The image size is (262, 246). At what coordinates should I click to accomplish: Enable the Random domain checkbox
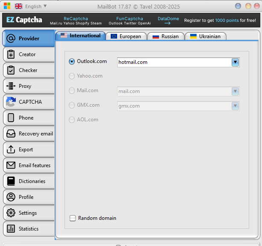pyautogui.click(x=73, y=218)
